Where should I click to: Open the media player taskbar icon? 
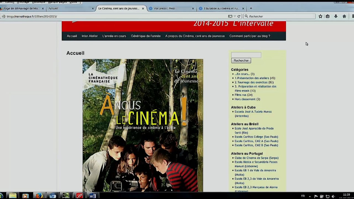tap(25, 196)
